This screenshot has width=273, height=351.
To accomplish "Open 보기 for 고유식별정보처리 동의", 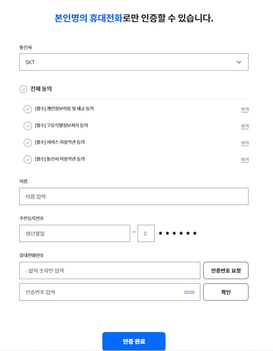I will pyautogui.click(x=244, y=126).
